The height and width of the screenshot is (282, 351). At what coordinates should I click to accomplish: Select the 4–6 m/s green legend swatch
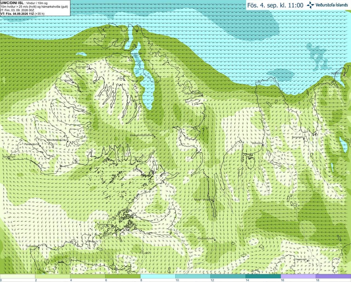pos(88,276)
